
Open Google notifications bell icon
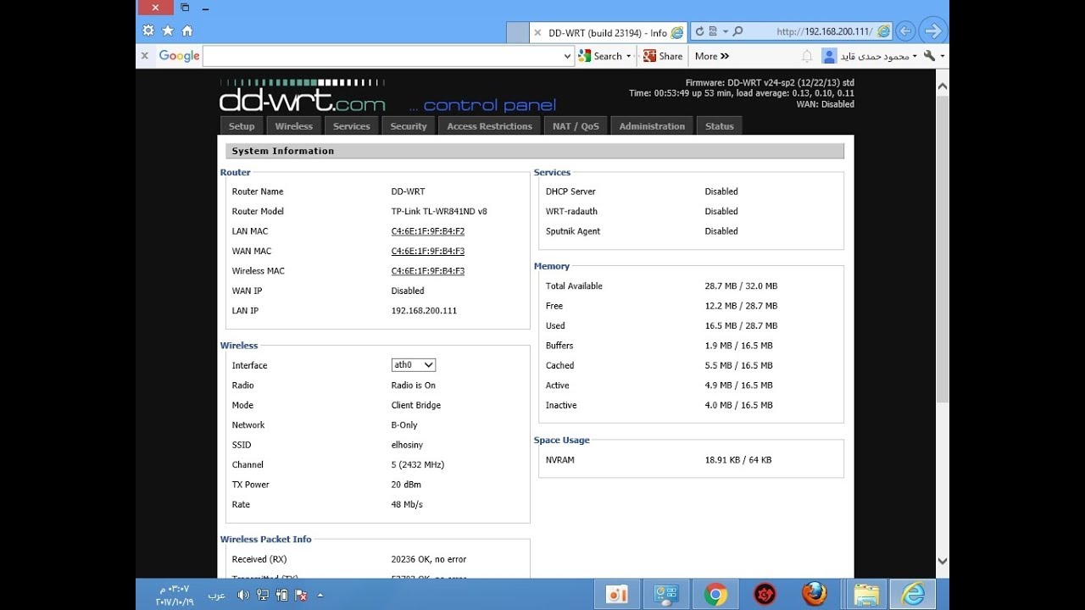pos(807,56)
